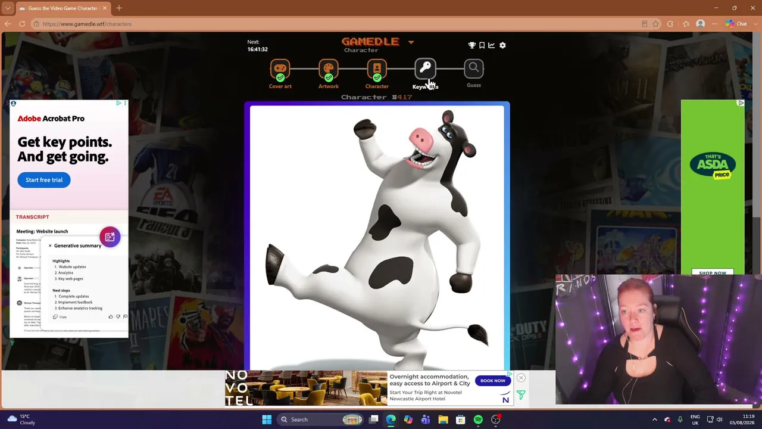Open Spotify from the taskbar
Viewport: 762px width, 429px height.
coord(478,419)
